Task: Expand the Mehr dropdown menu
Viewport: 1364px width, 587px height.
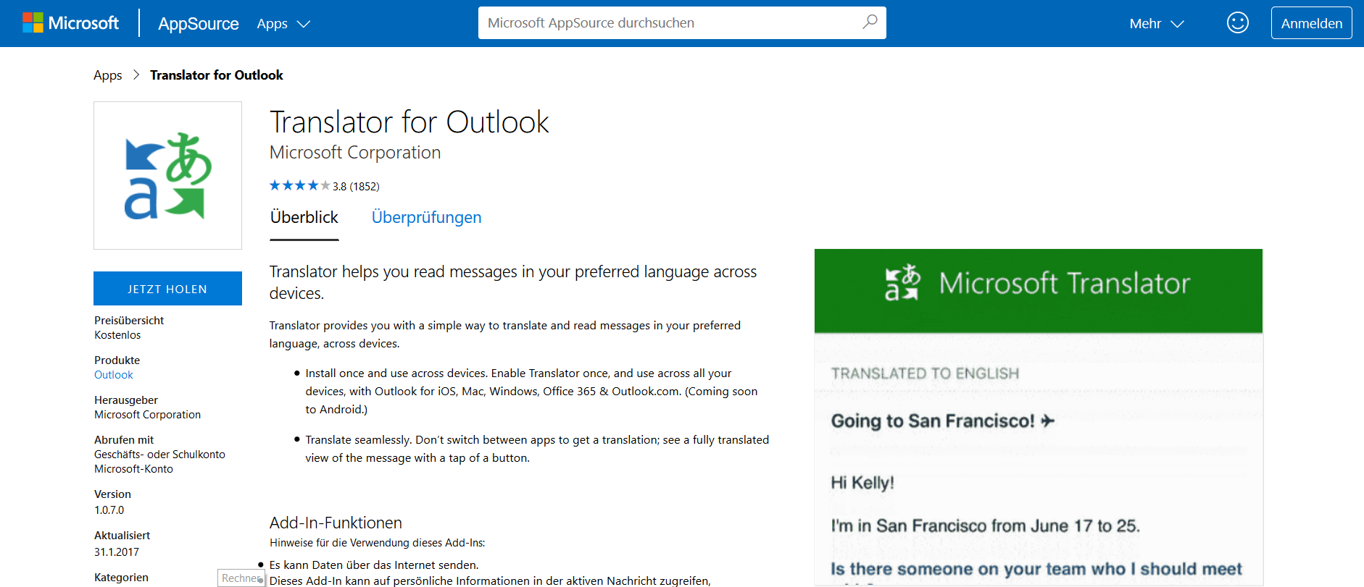Action: (x=1157, y=24)
